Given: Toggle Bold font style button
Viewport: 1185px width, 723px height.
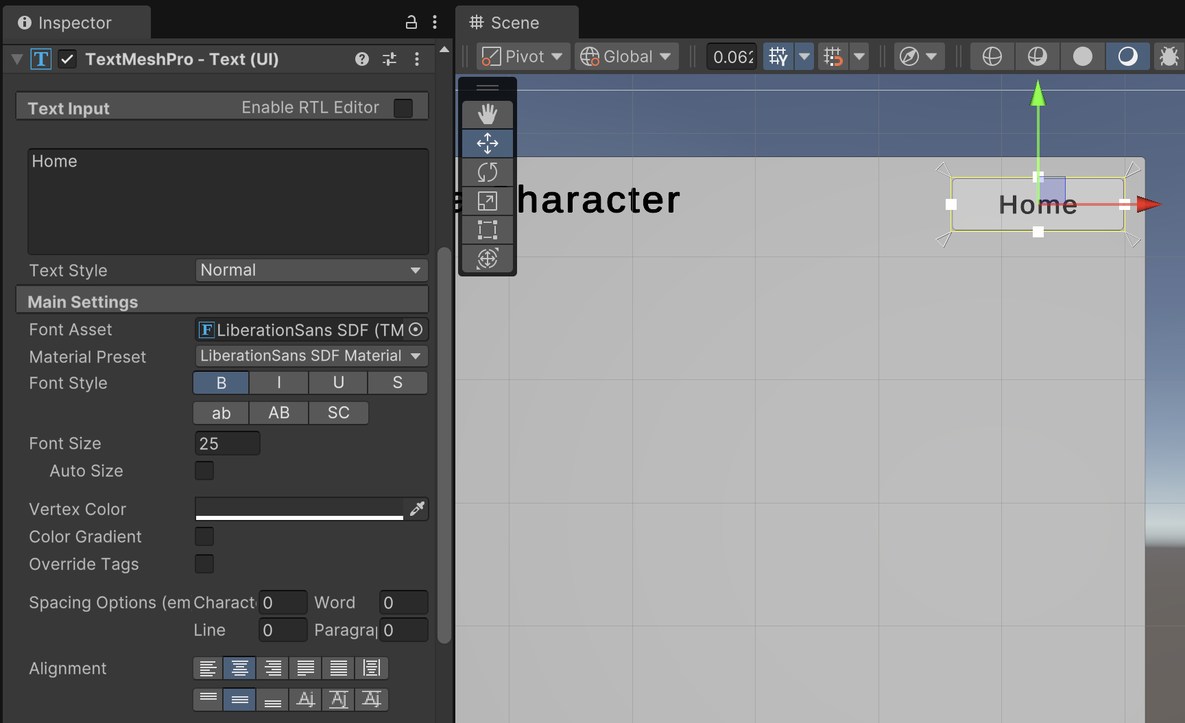Looking at the screenshot, I should 221,383.
